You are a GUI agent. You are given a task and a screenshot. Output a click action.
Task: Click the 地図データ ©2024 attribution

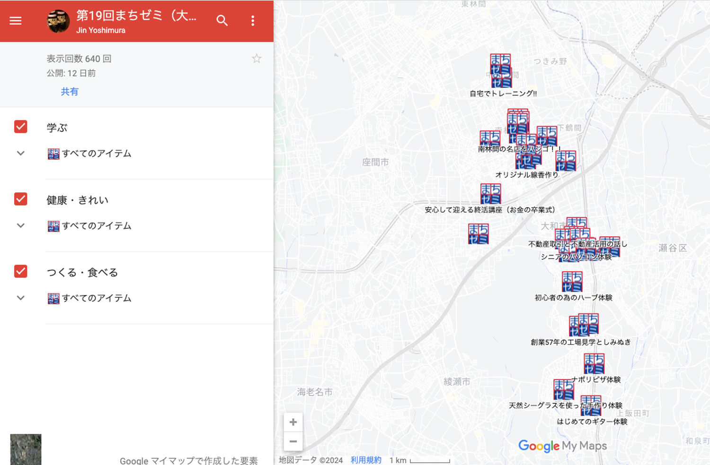(x=311, y=460)
